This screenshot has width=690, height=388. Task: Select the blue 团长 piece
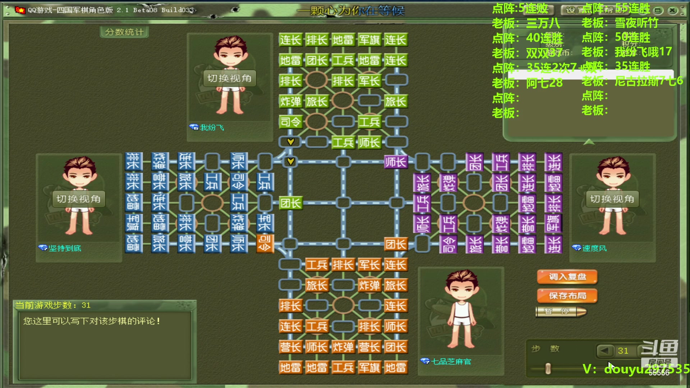212,244
